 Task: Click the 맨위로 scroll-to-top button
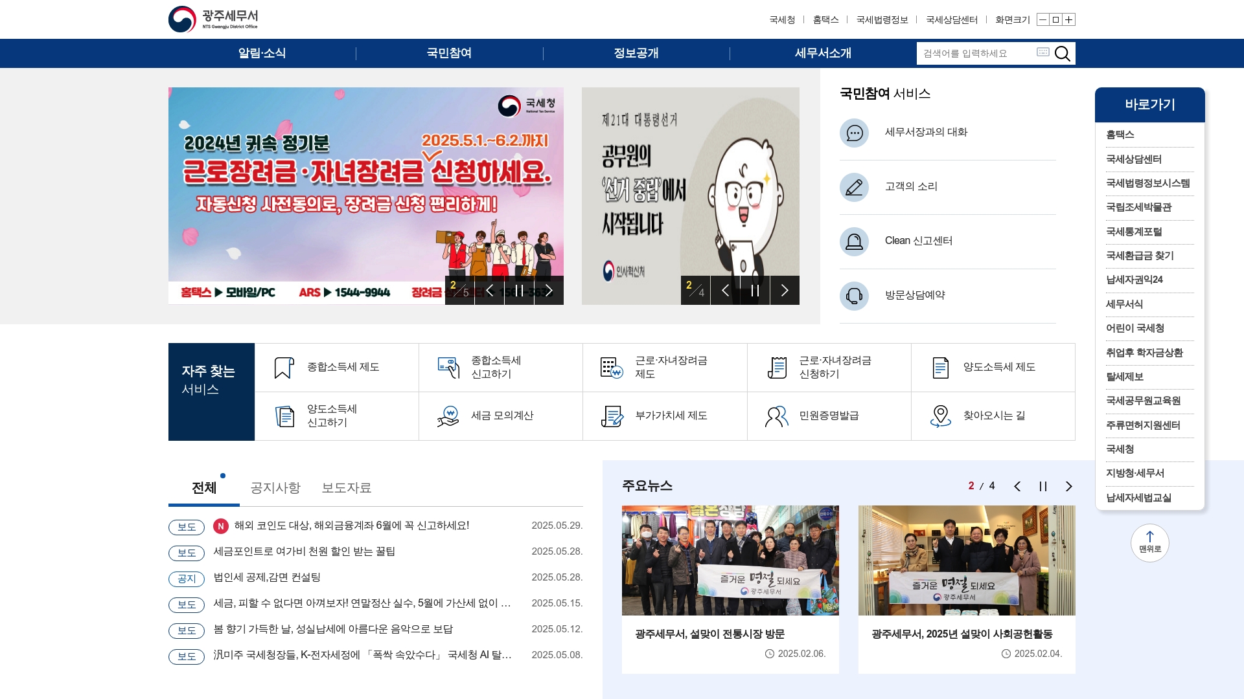[1149, 543]
